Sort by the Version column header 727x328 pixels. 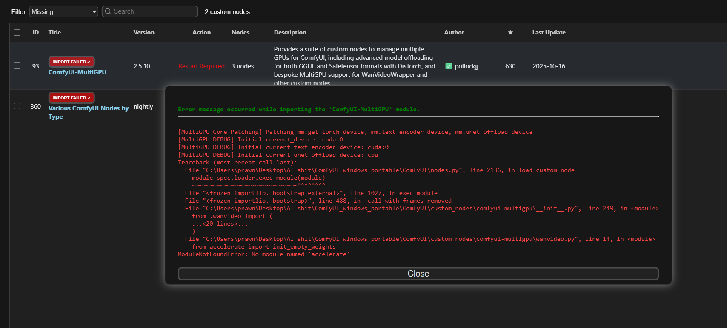click(x=144, y=32)
